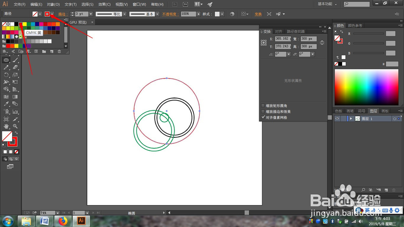Image resolution: width=404 pixels, height=227 pixels.
Task: Open the 效果(C) menu
Action: 104,4
